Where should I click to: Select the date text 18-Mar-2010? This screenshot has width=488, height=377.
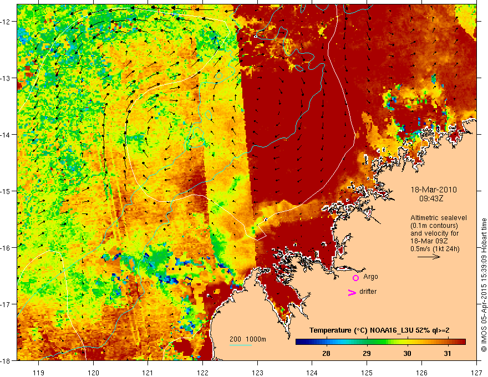pyautogui.click(x=434, y=190)
